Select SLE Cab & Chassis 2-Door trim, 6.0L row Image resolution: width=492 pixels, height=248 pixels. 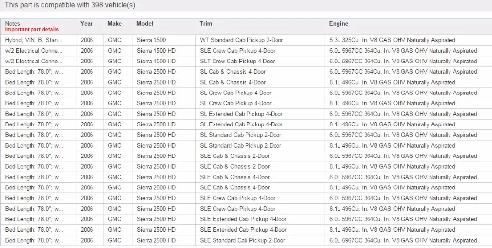tap(235, 156)
